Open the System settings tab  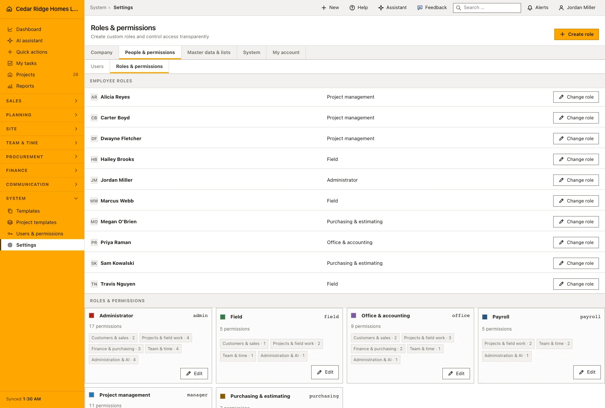click(251, 53)
